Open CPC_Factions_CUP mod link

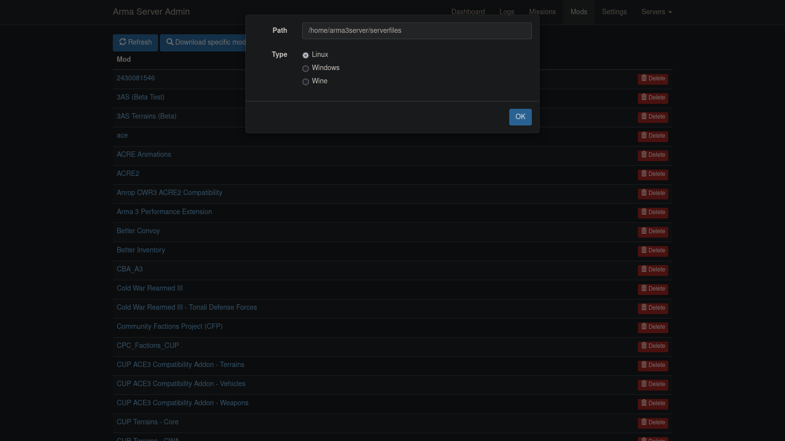[x=148, y=345]
